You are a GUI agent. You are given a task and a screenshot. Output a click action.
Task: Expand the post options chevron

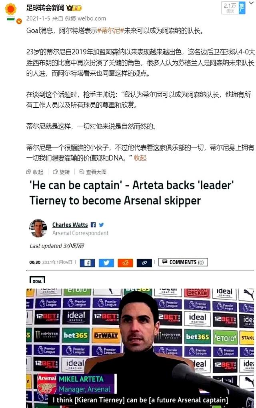tap(251, 3)
